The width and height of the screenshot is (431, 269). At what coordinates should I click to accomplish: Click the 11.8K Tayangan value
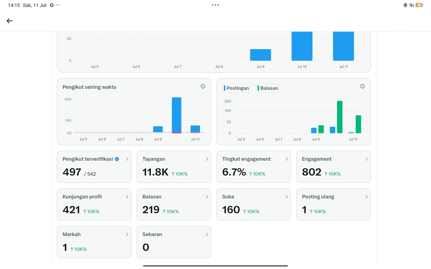(156, 172)
